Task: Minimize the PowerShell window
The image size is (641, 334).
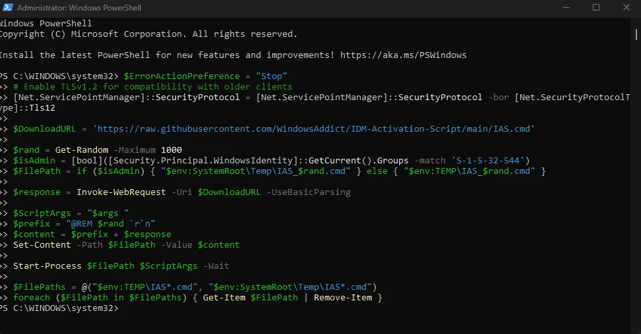Action: click(x=566, y=7)
